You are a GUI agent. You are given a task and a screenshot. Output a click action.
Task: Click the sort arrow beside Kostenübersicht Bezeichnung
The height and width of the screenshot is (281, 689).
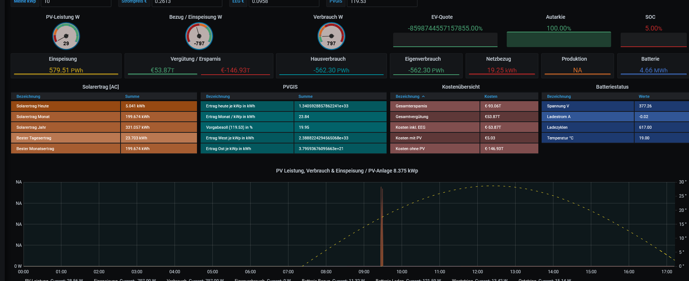point(423,96)
